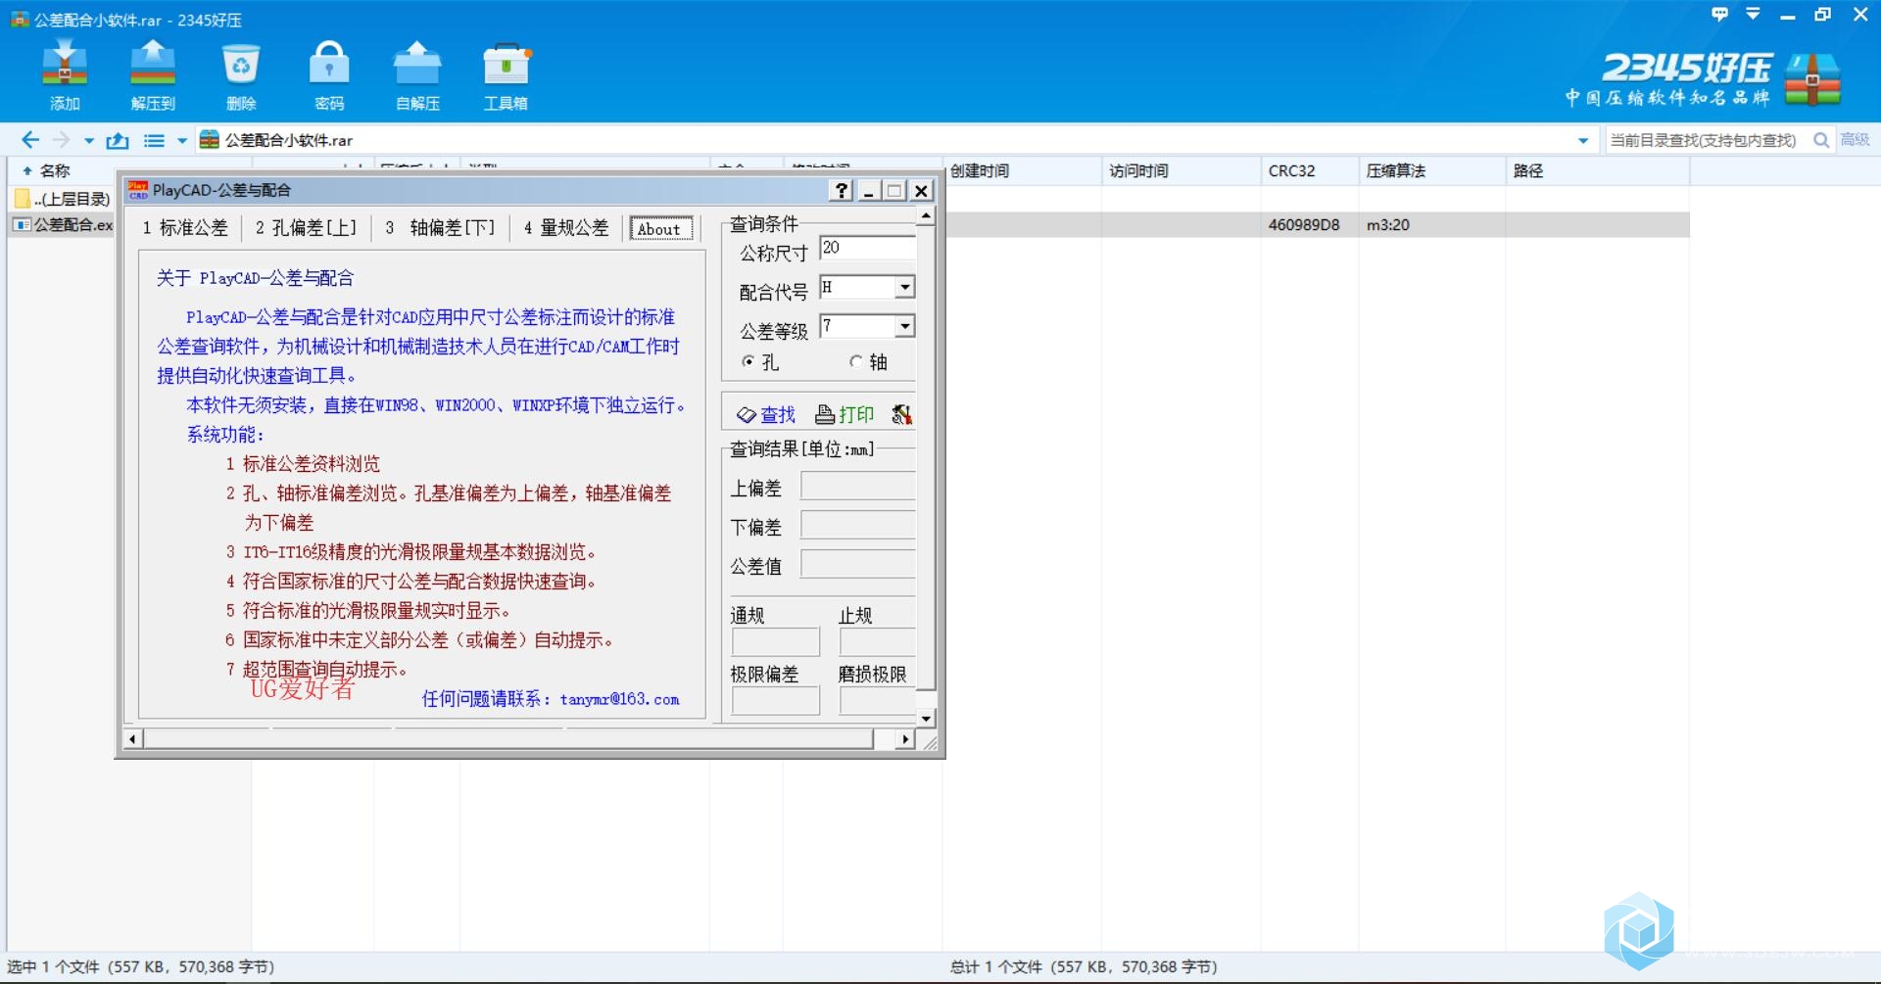The width and height of the screenshot is (1881, 984).
Task: Close the PlayCAD dialog window
Action: [921, 190]
